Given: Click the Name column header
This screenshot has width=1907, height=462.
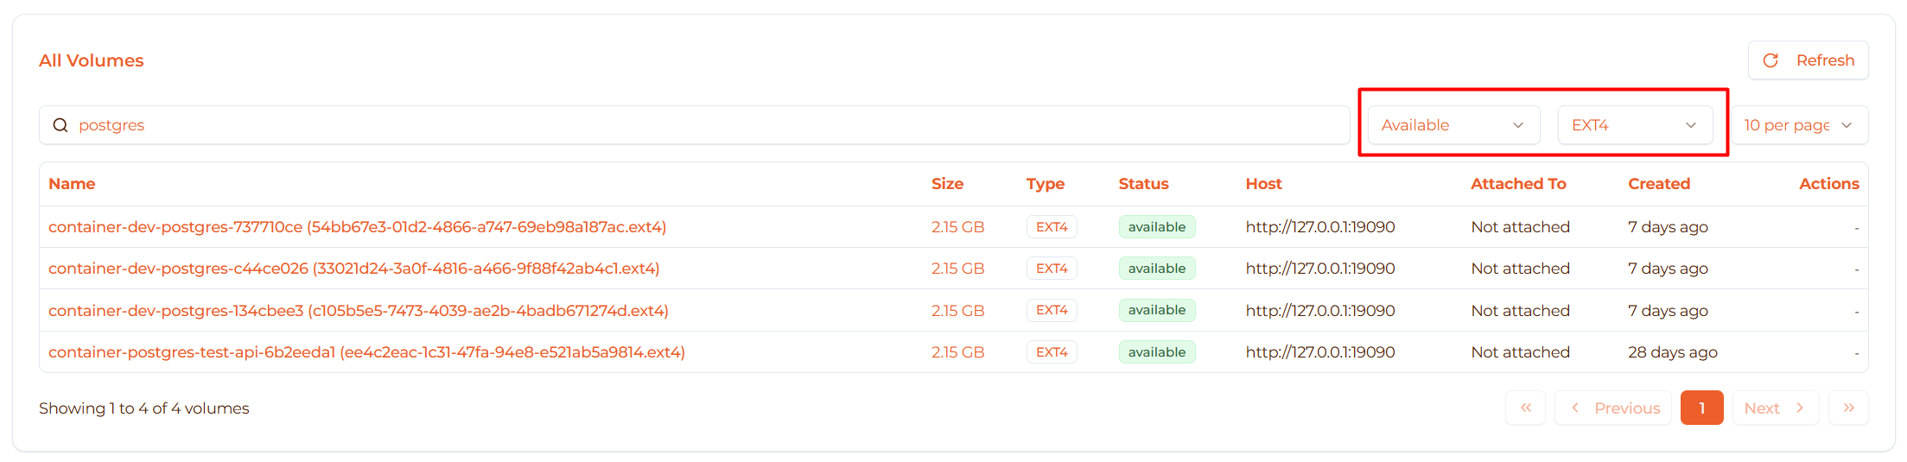Looking at the screenshot, I should [72, 184].
